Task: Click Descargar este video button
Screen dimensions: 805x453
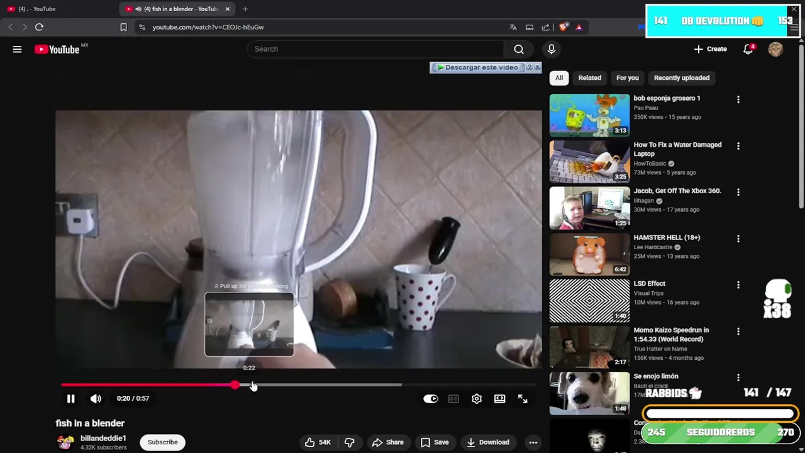Action: pyautogui.click(x=477, y=67)
